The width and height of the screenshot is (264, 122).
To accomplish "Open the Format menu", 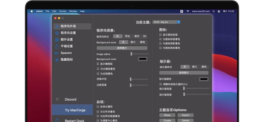I will tap(63, 11).
